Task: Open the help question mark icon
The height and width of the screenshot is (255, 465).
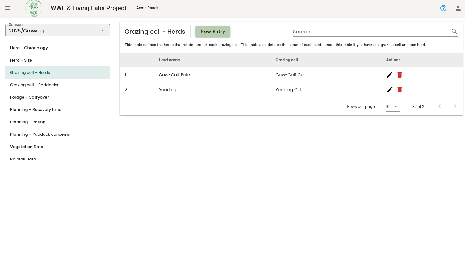Action: tap(443, 8)
